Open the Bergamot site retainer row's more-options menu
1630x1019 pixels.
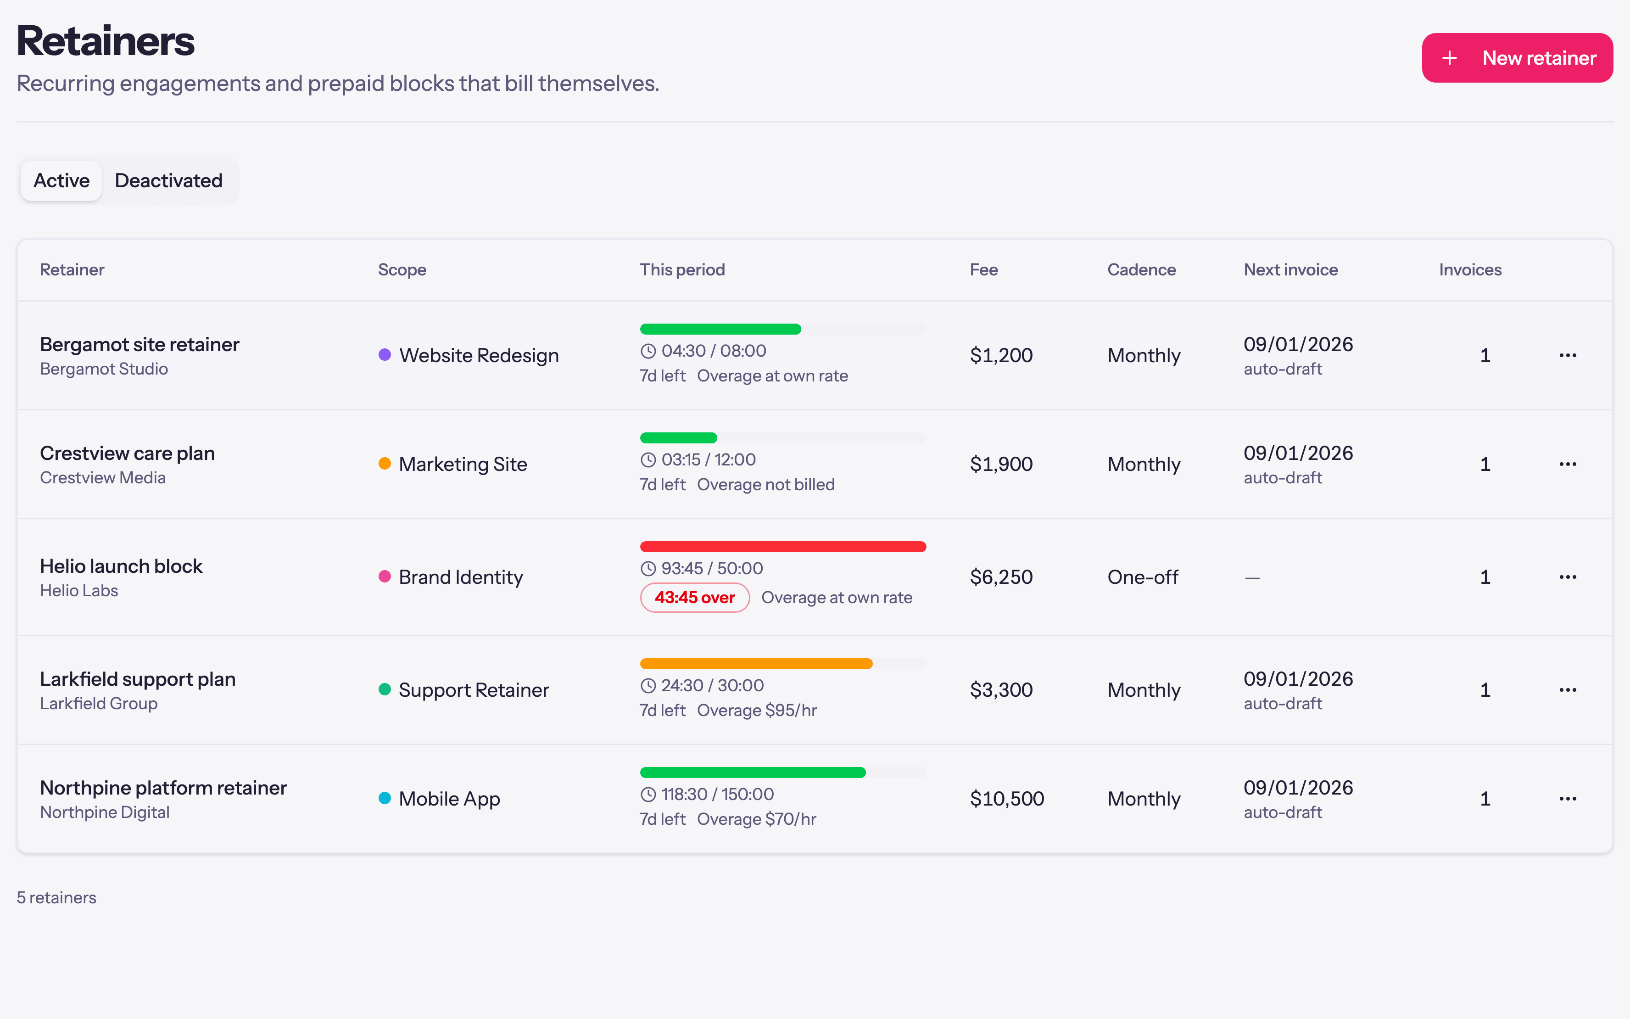click(1567, 355)
